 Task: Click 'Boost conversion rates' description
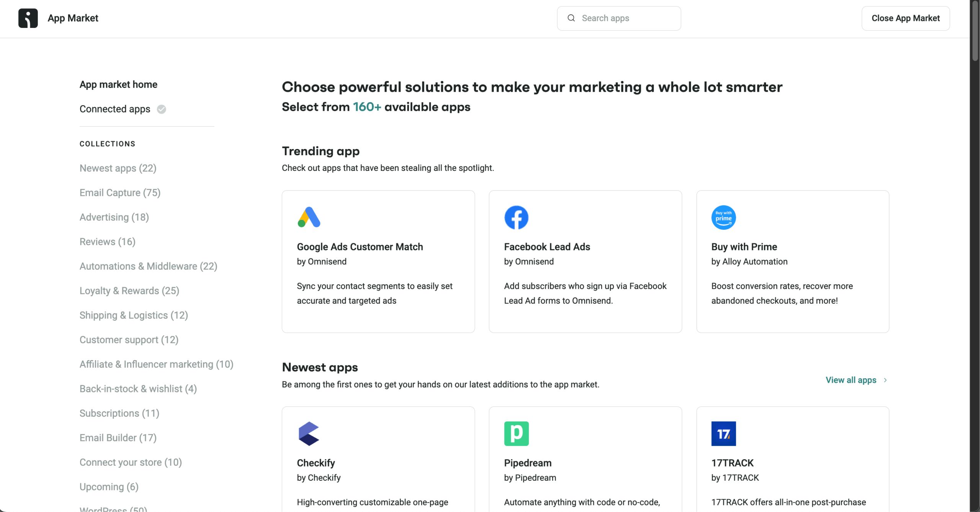[x=782, y=293]
